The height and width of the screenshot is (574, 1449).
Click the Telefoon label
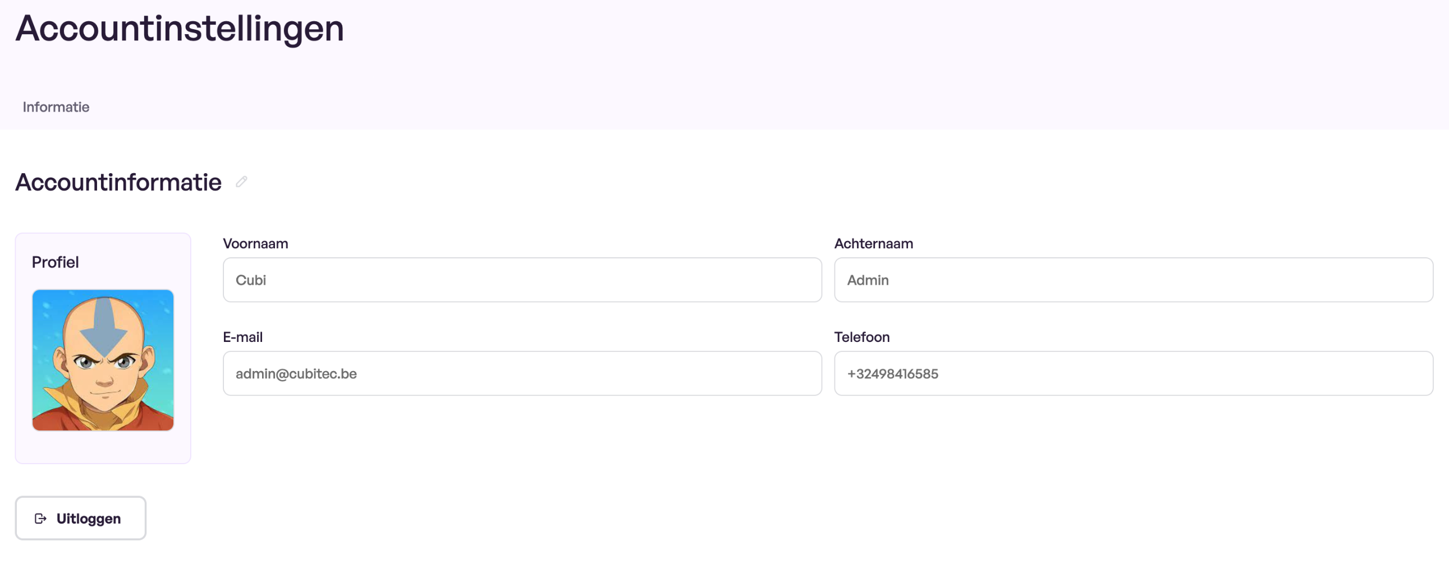pyautogui.click(x=862, y=337)
